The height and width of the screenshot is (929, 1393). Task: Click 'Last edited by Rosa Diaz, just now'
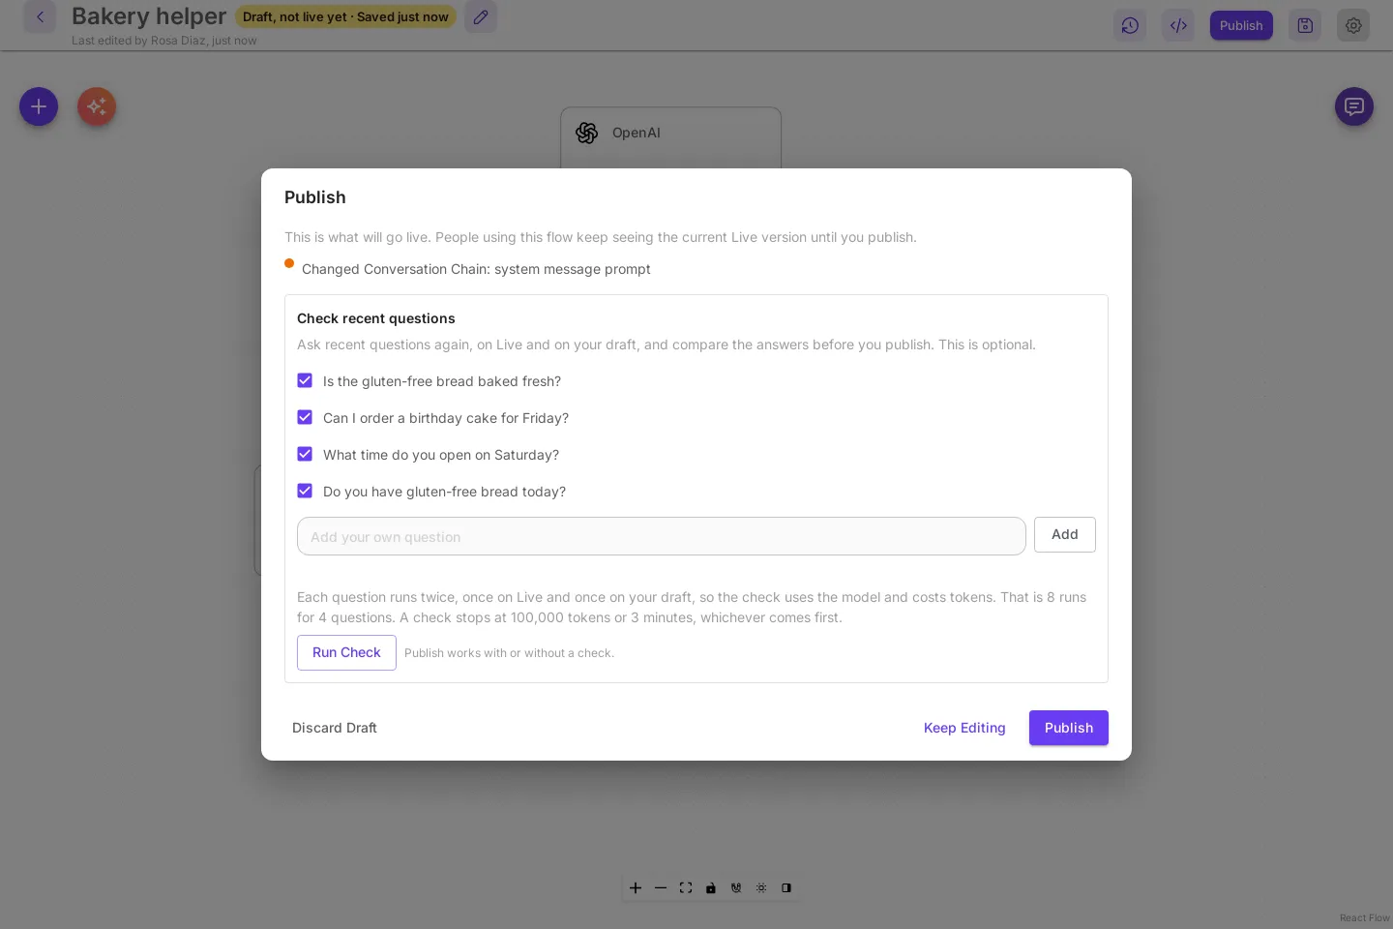[x=164, y=41]
